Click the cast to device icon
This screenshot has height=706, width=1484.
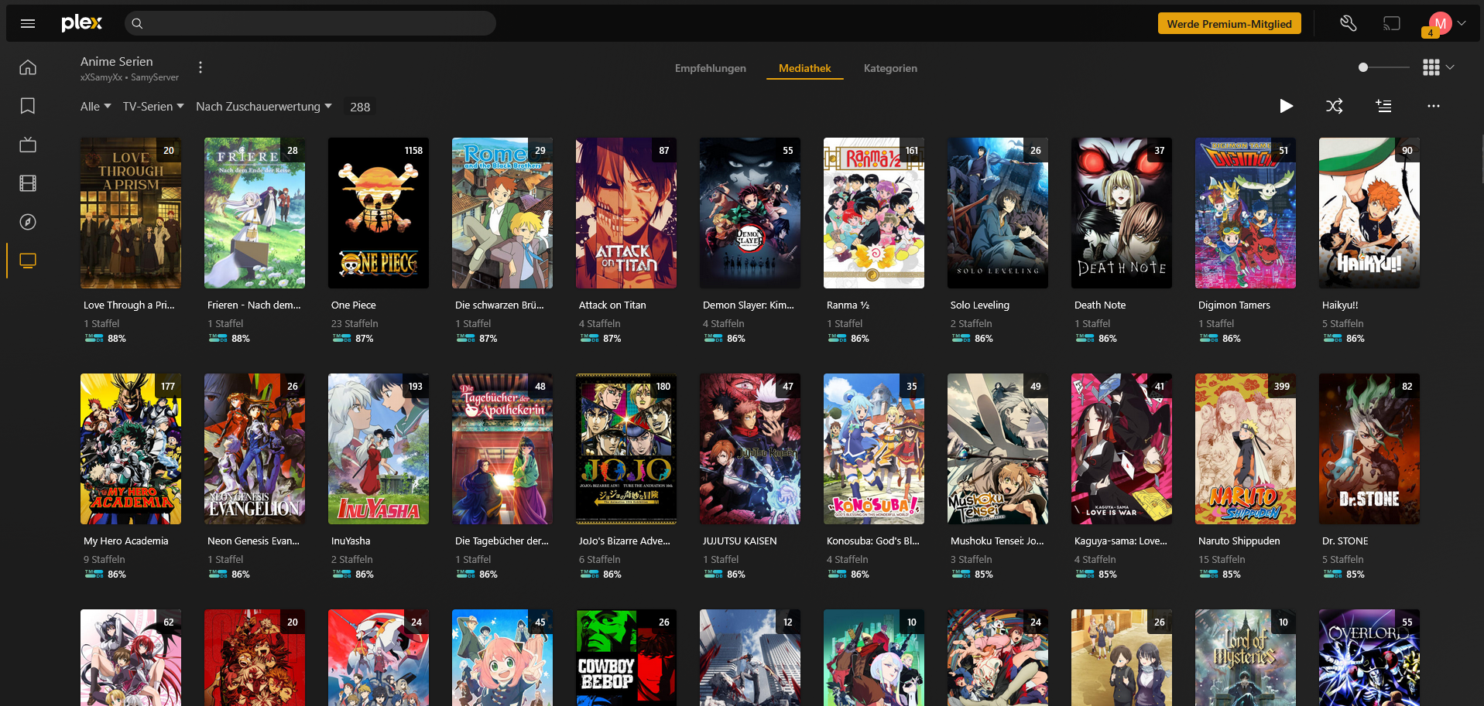(1392, 23)
